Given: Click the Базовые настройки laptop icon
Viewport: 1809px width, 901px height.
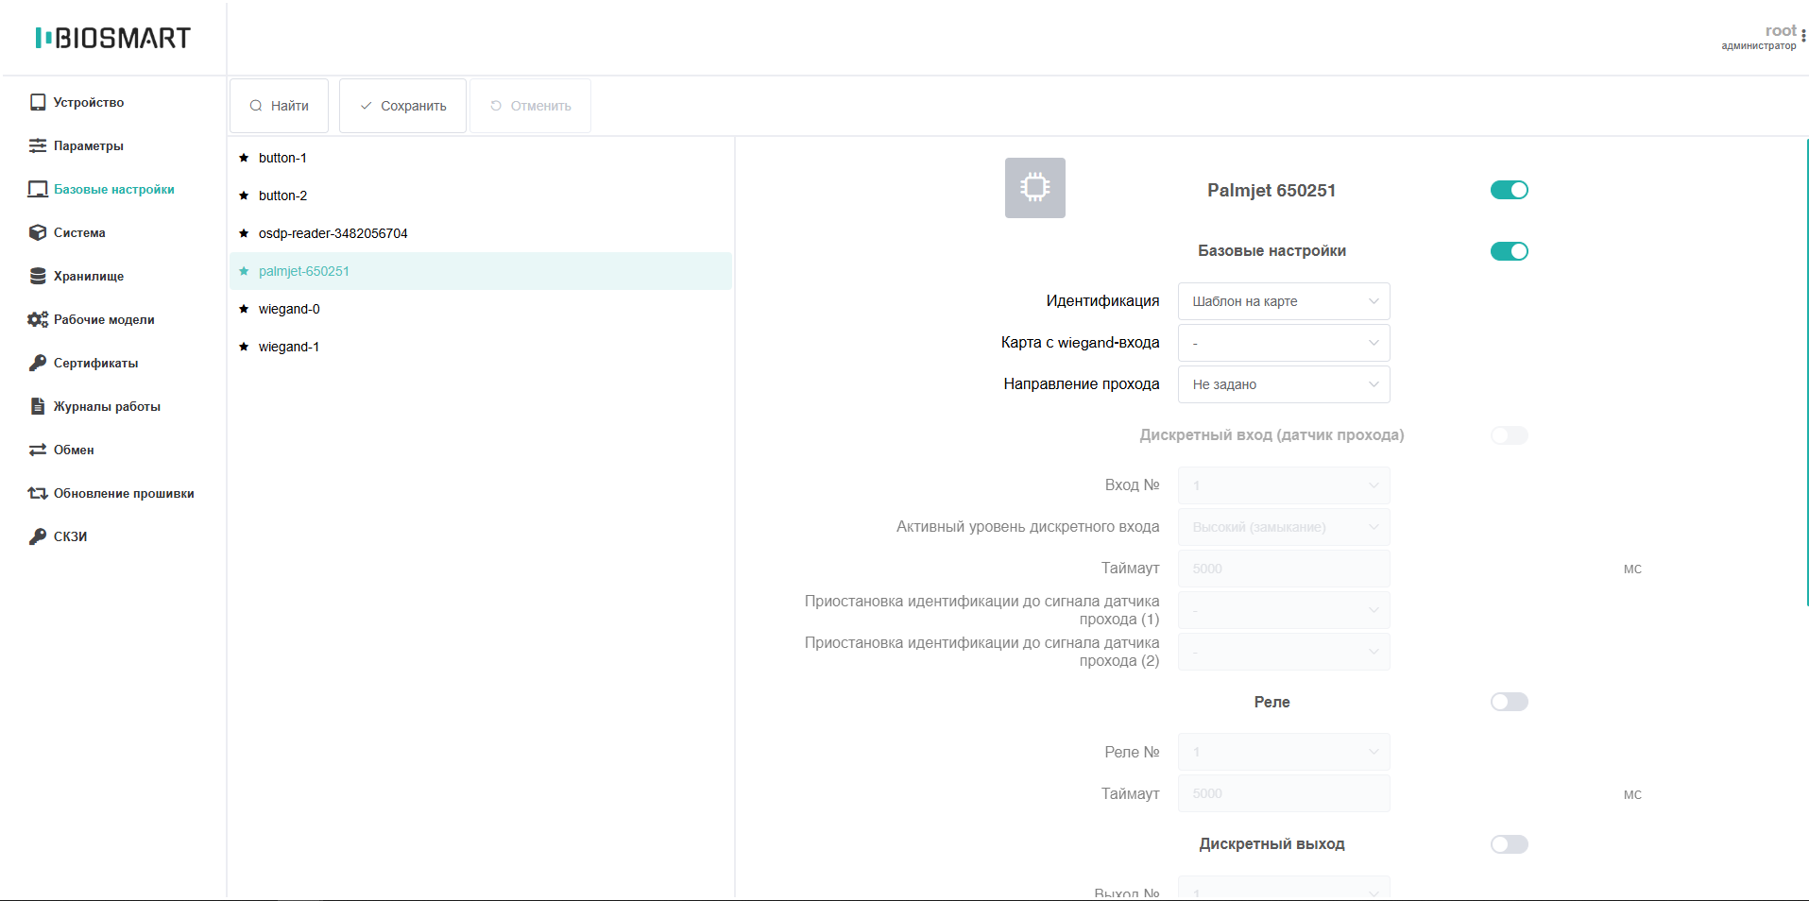Looking at the screenshot, I should tap(38, 189).
